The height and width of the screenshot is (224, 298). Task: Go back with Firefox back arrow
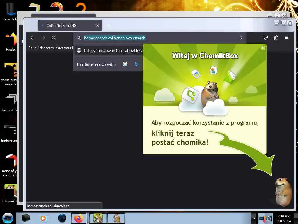33,38
